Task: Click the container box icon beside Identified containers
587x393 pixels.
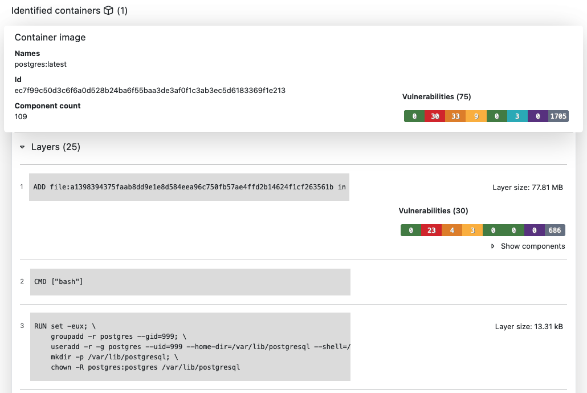Action: [108, 10]
